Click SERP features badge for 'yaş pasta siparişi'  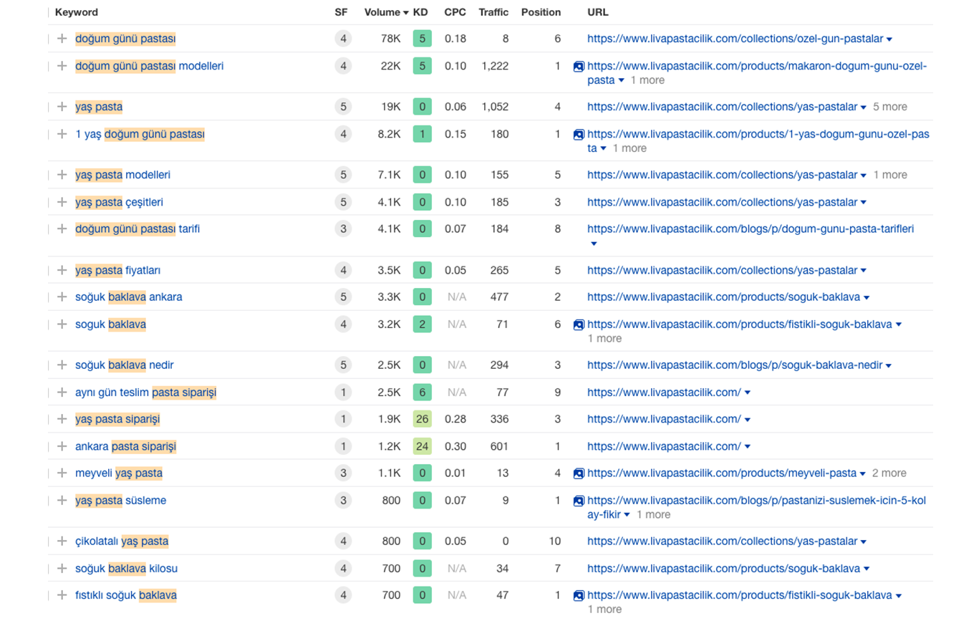pyautogui.click(x=343, y=419)
